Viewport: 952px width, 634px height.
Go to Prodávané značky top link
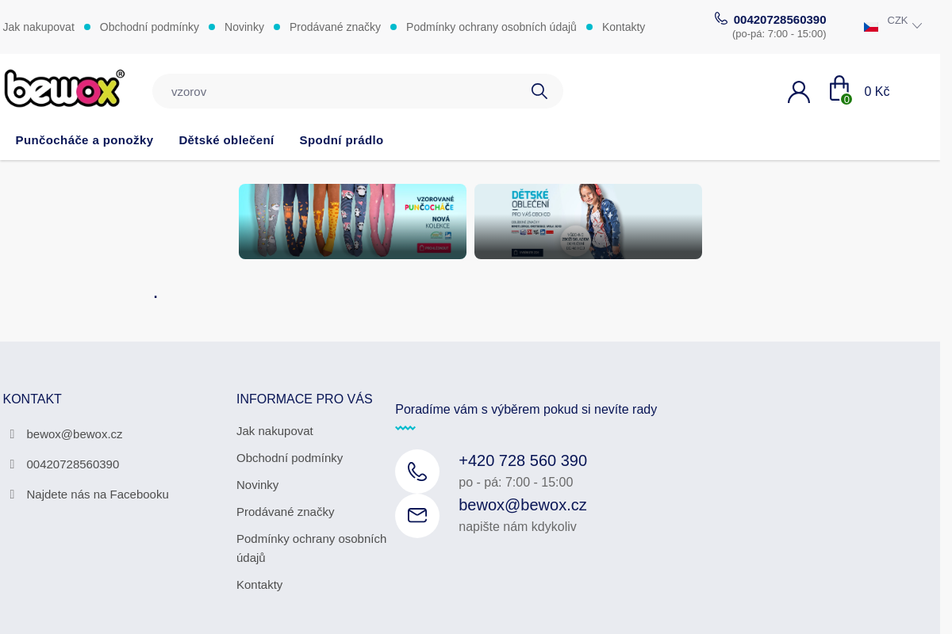(335, 27)
